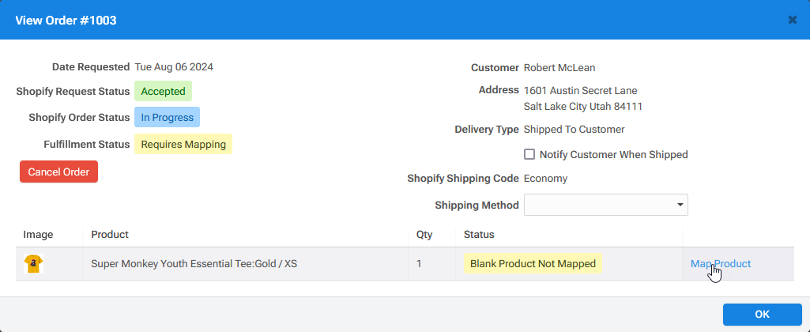The height and width of the screenshot is (332, 810).
Task: Open the Shipping Method dropdown
Action: (x=606, y=205)
